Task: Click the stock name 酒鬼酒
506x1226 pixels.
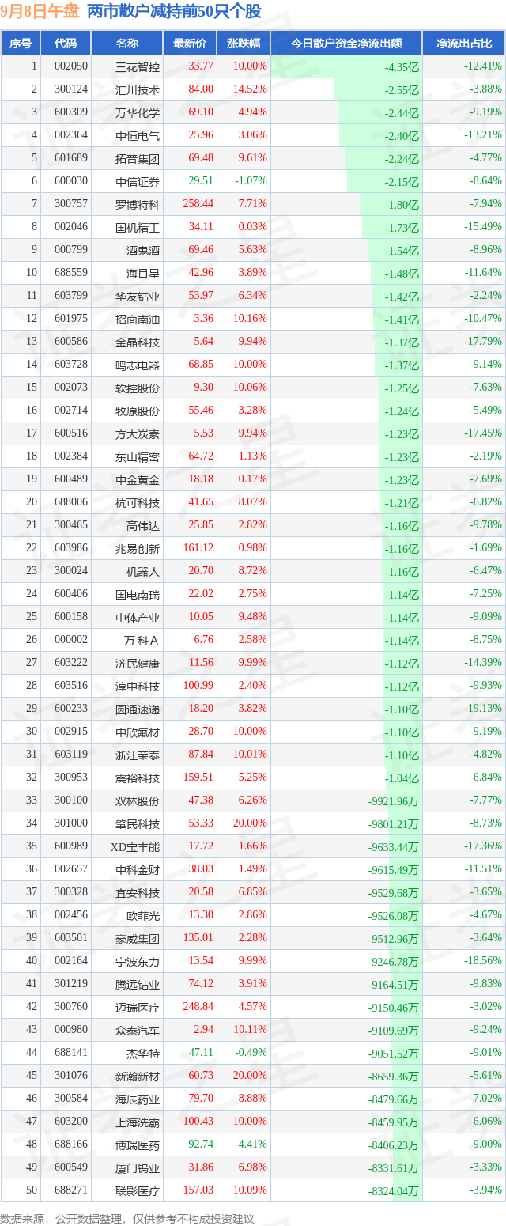Action: click(x=143, y=250)
